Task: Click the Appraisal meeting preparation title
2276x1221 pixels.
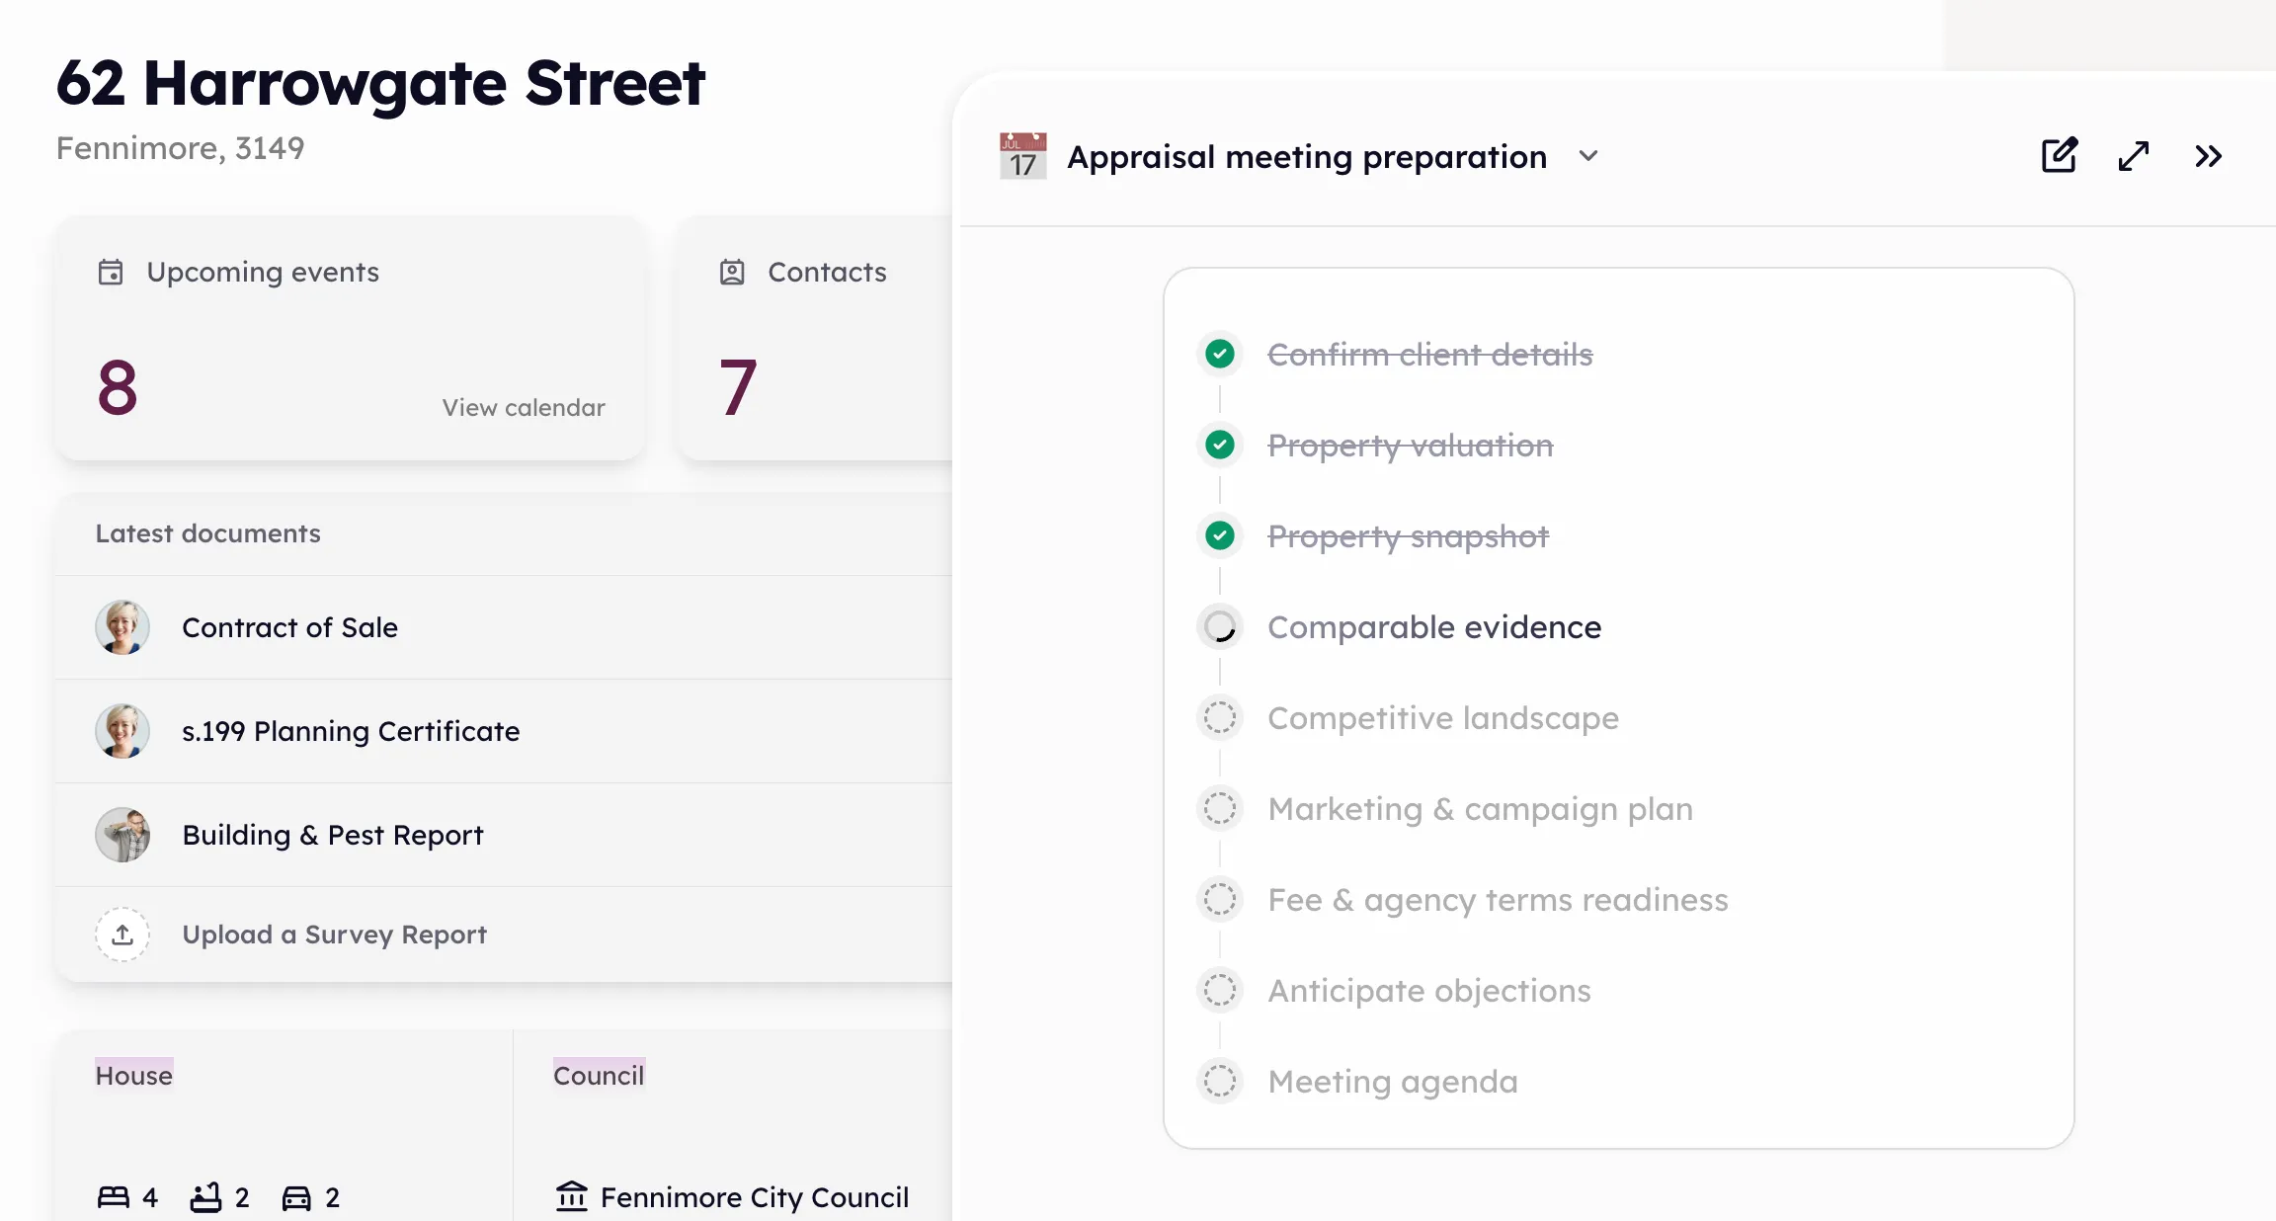Action: (1307, 157)
